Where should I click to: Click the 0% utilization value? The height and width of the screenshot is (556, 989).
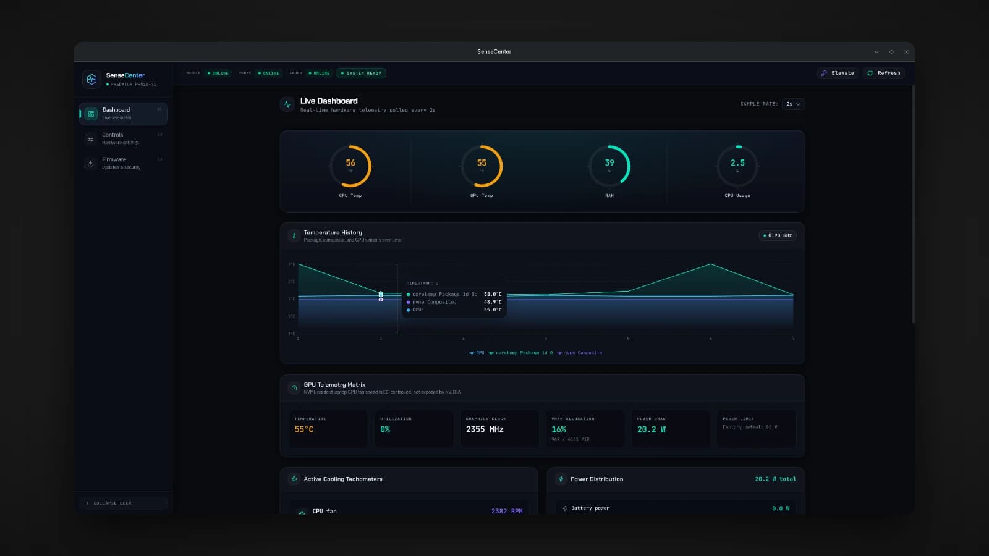(385, 429)
